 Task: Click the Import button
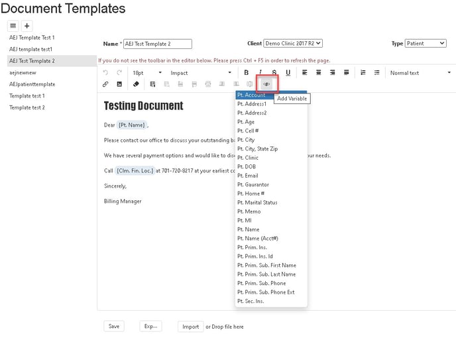point(190,326)
